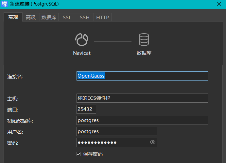Switch to the SSH tab
The height and width of the screenshot is (163, 226).
pos(85,17)
